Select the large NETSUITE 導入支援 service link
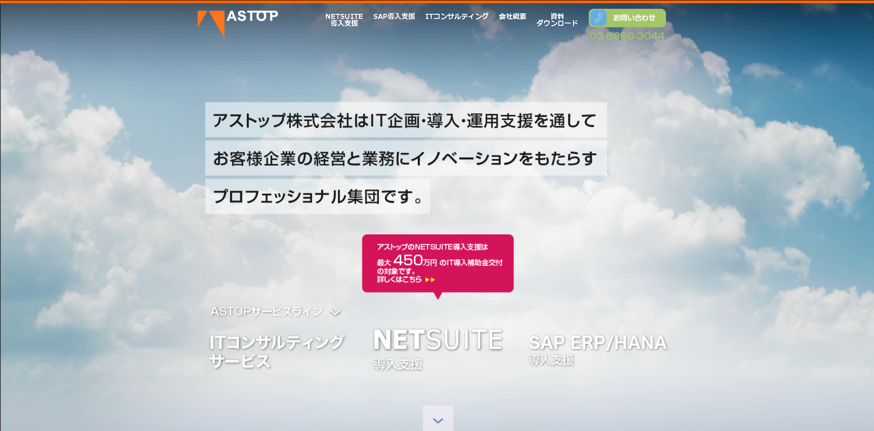 (438, 348)
